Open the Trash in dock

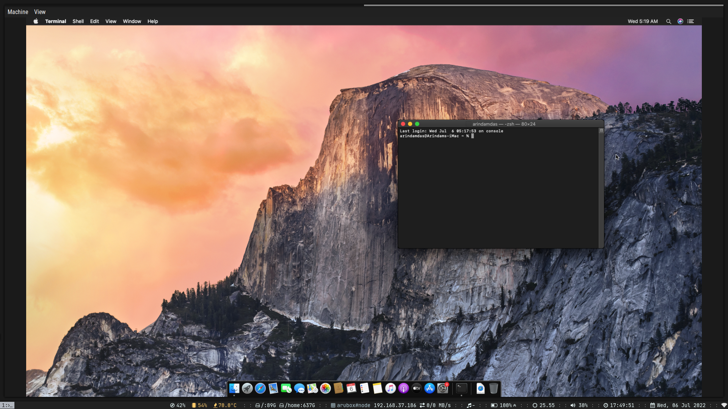493,388
